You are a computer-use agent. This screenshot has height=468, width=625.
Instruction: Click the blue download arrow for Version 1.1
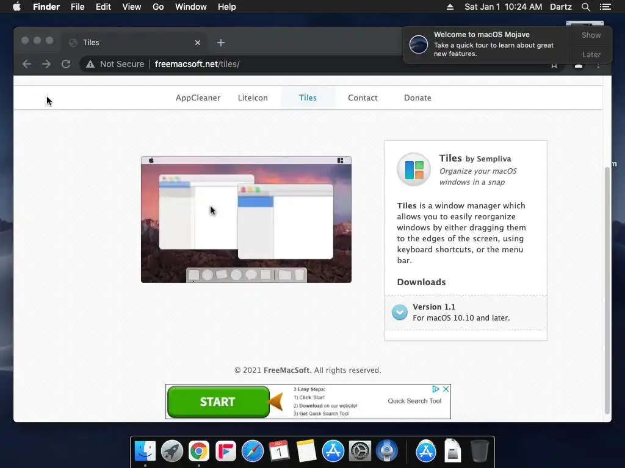tap(399, 313)
